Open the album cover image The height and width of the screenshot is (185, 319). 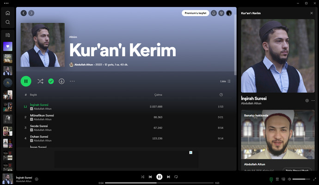(x=43, y=45)
